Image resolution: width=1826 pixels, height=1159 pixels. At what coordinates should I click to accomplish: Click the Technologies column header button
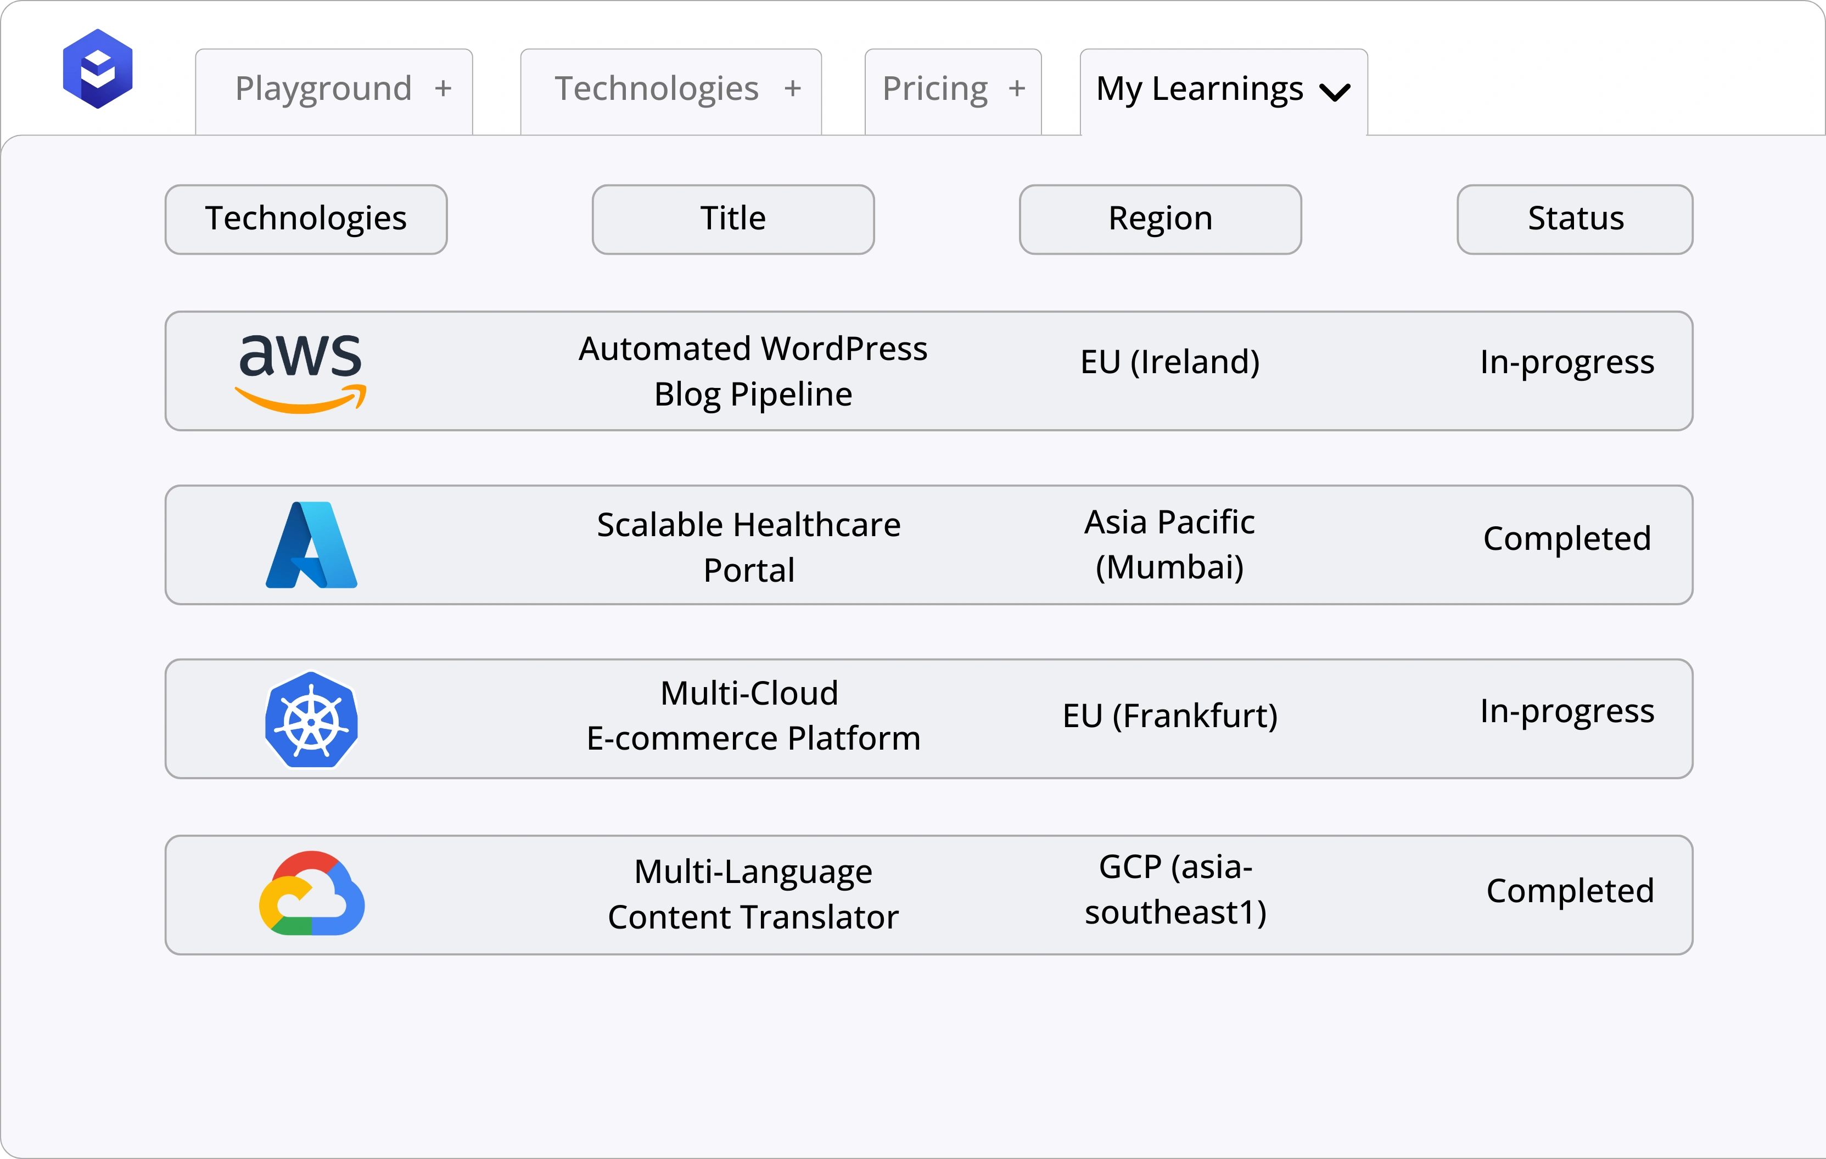pyautogui.click(x=306, y=219)
